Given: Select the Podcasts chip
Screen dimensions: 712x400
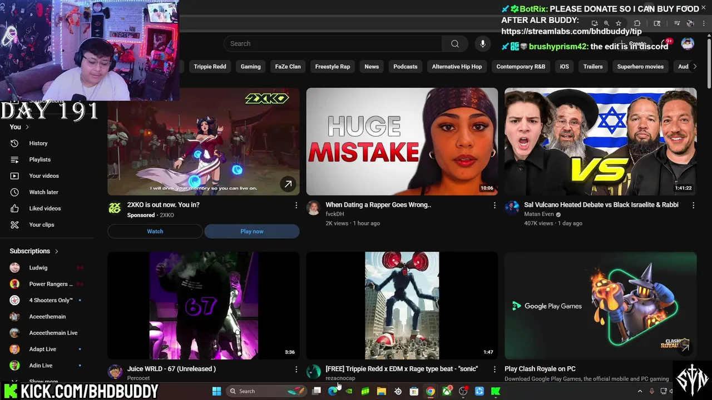Looking at the screenshot, I should coord(405,67).
